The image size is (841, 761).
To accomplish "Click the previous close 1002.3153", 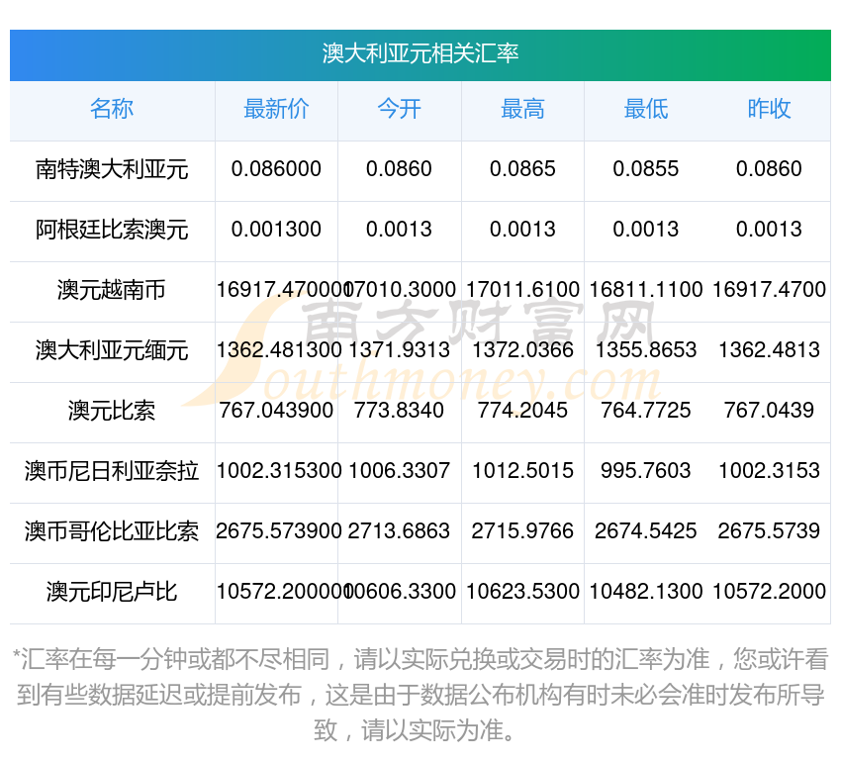I will pyautogui.click(x=769, y=470).
